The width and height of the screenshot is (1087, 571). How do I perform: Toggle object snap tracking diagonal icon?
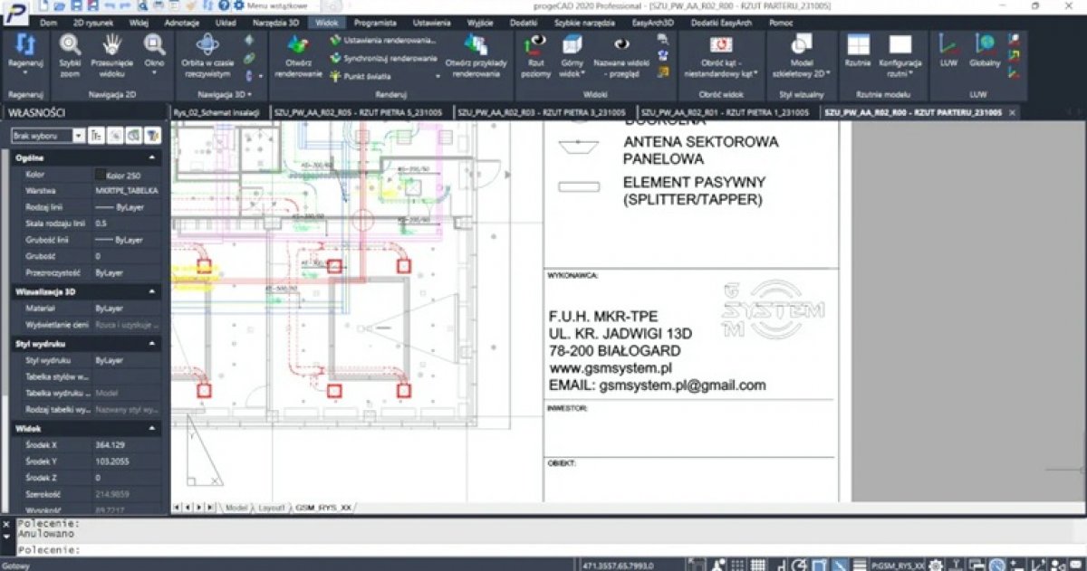840,565
